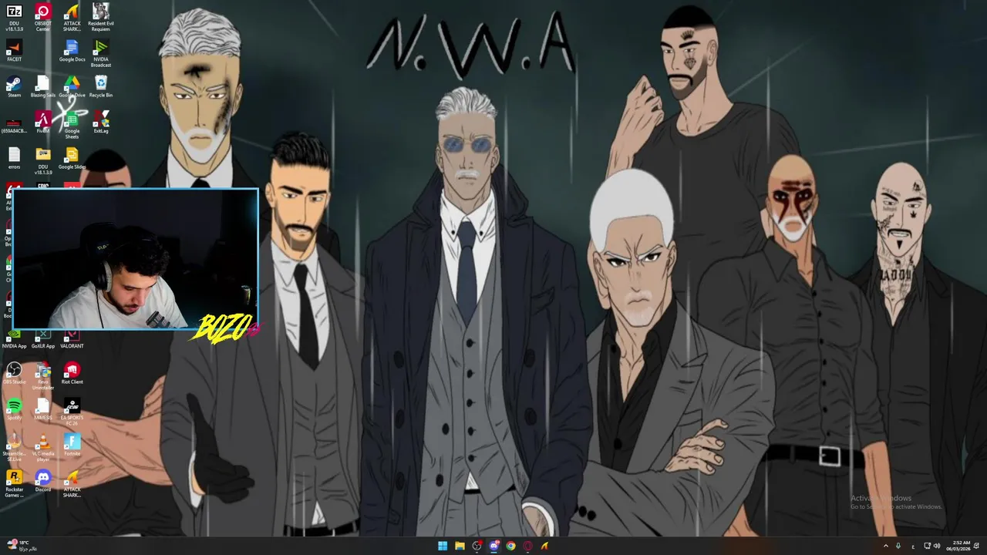This screenshot has height=555, width=987.
Task: Select the Spotify desktop shortcut
Action: 14,409
